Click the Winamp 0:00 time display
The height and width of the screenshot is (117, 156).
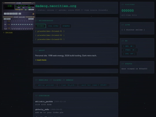[x=10, y=6]
